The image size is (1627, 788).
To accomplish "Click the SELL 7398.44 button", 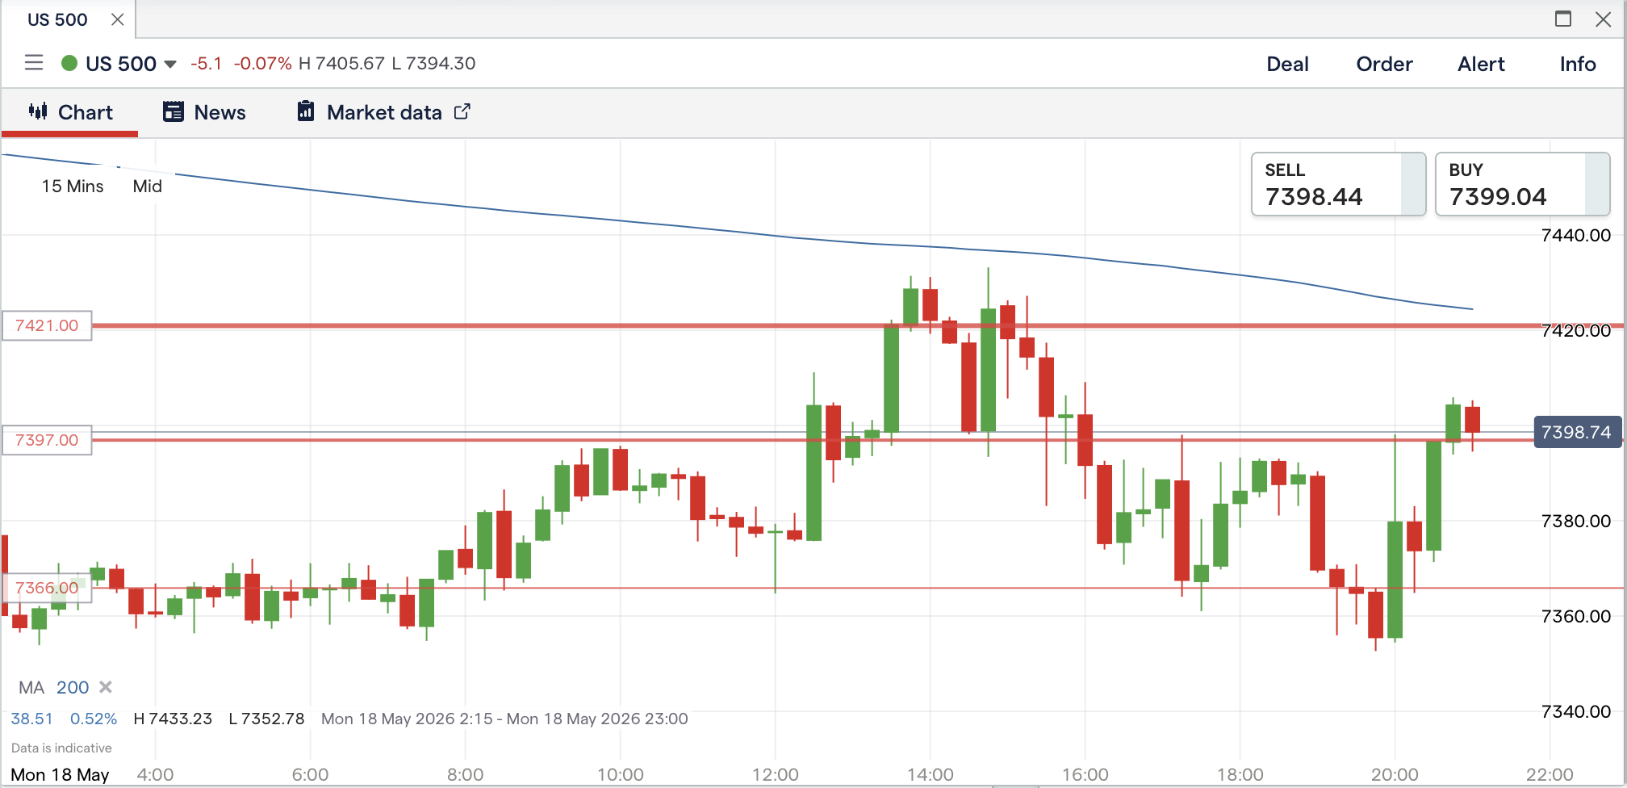I will point(1338,184).
